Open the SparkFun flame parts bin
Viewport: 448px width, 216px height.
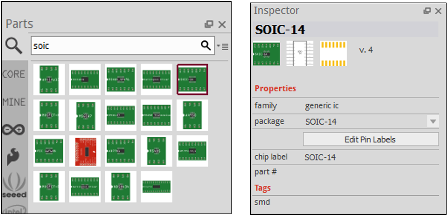click(13, 156)
